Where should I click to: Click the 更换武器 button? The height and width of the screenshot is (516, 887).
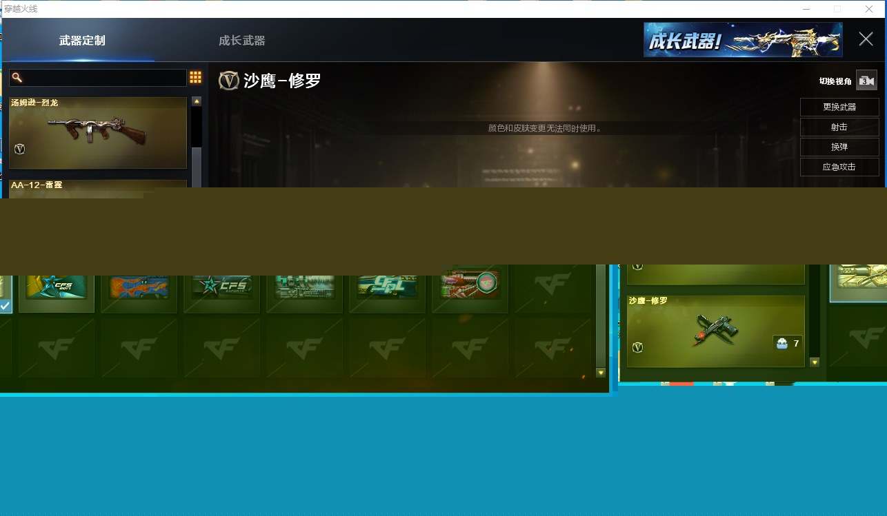(839, 107)
